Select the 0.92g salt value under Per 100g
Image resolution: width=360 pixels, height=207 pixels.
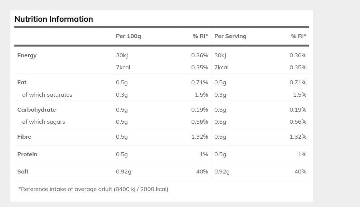123,172
